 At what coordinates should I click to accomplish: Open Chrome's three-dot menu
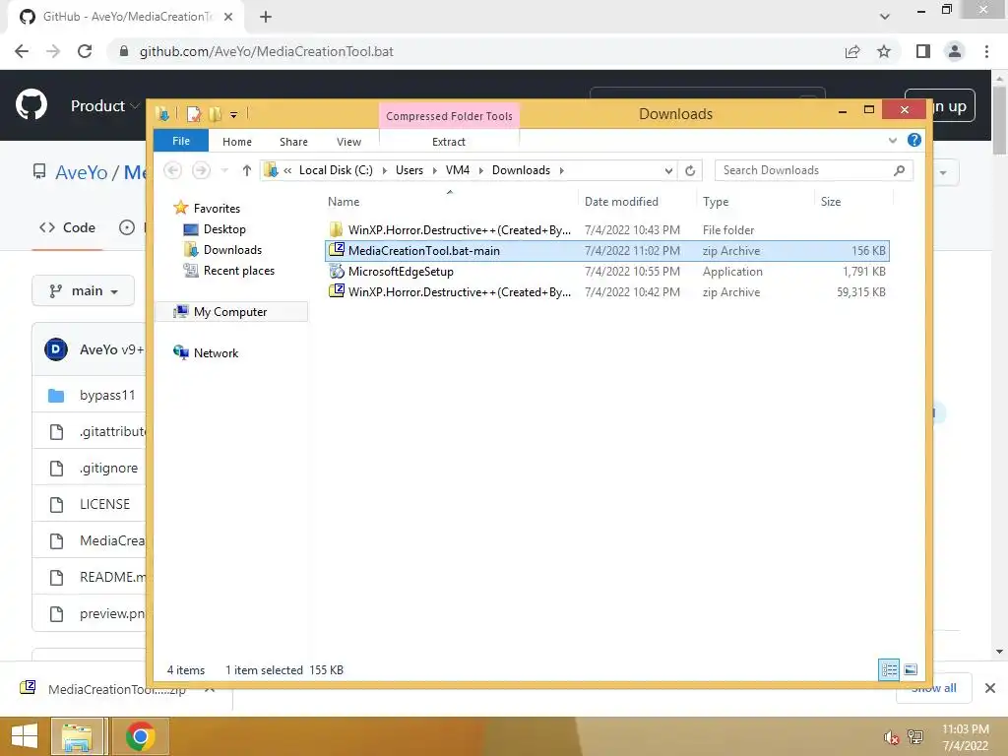pyautogui.click(x=986, y=51)
